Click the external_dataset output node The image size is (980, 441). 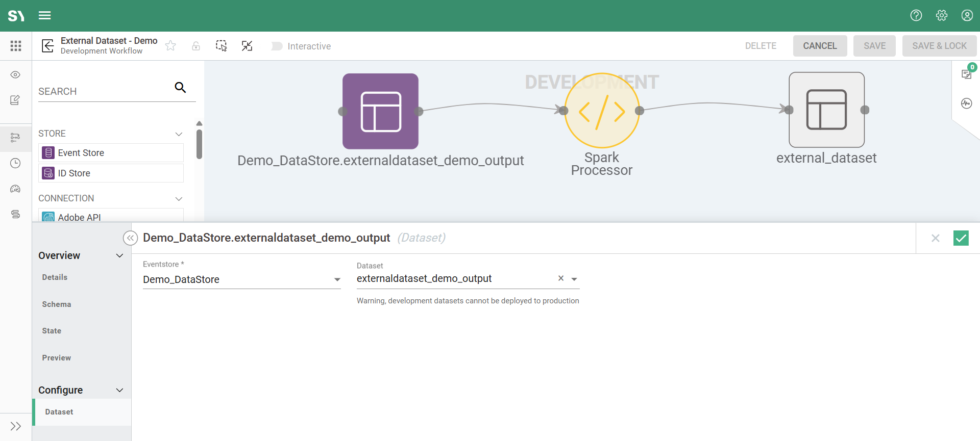826,110
